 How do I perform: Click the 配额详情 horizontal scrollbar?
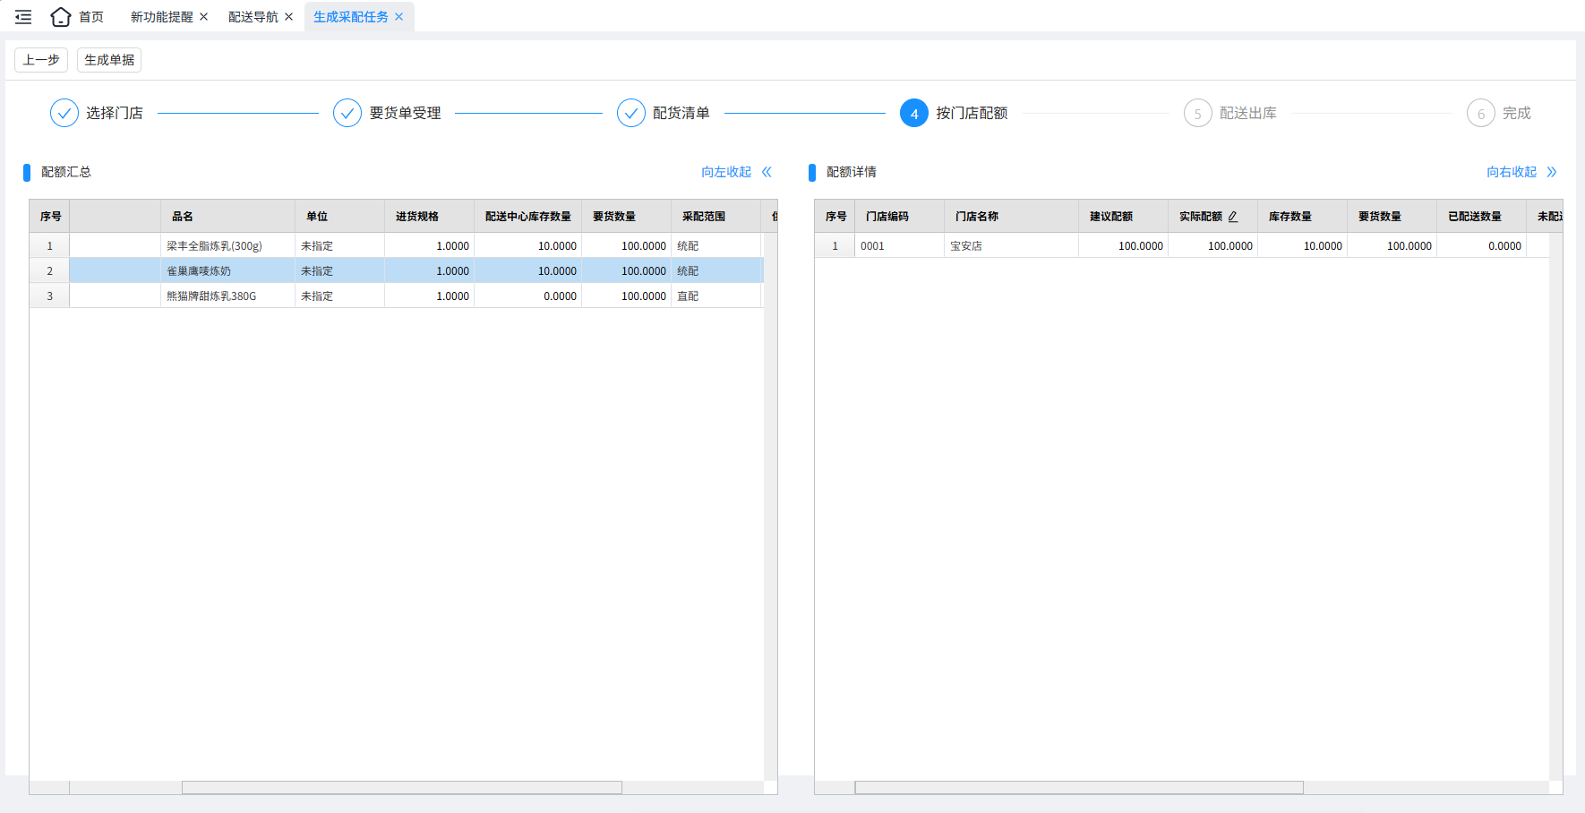[1079, 788]
